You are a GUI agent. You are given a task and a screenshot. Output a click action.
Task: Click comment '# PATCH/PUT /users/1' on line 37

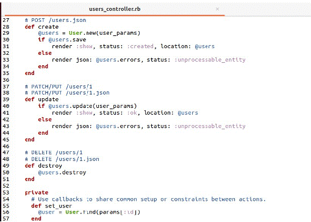tap(59, 87)
